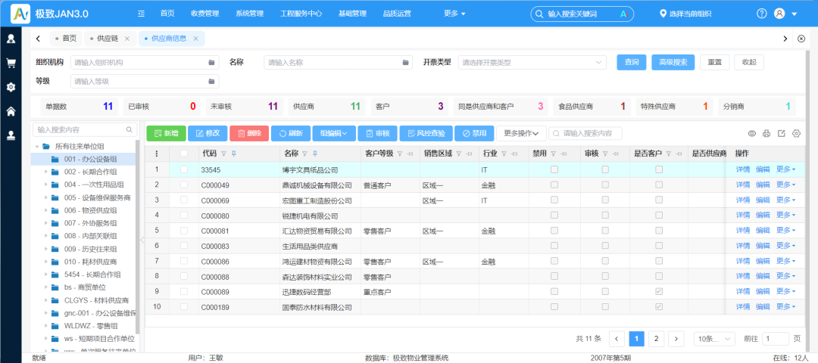Click the user avatar icon in header
818x363 pixels.
coord(779,14)
